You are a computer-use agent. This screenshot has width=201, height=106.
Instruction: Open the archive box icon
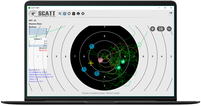click(74, 13)
